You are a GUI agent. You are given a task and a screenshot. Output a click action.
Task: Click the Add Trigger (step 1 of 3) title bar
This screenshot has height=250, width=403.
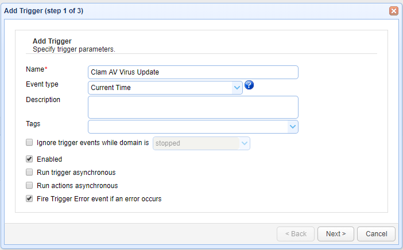(172, 10)
